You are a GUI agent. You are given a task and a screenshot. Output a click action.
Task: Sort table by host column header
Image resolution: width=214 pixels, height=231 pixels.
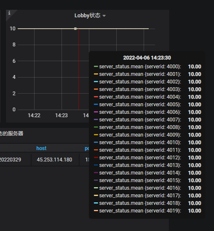click(41, 148)
